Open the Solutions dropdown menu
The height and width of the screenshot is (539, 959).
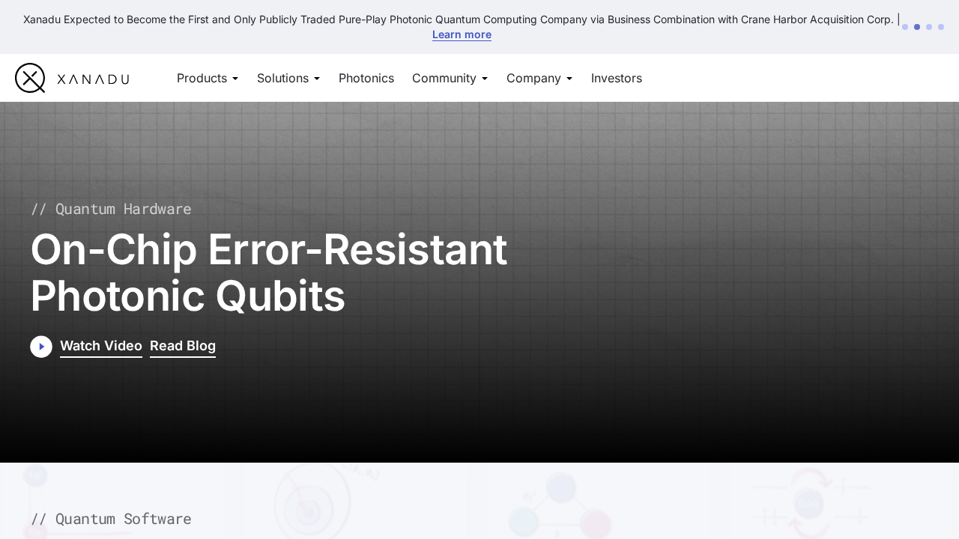click(288, 78)
